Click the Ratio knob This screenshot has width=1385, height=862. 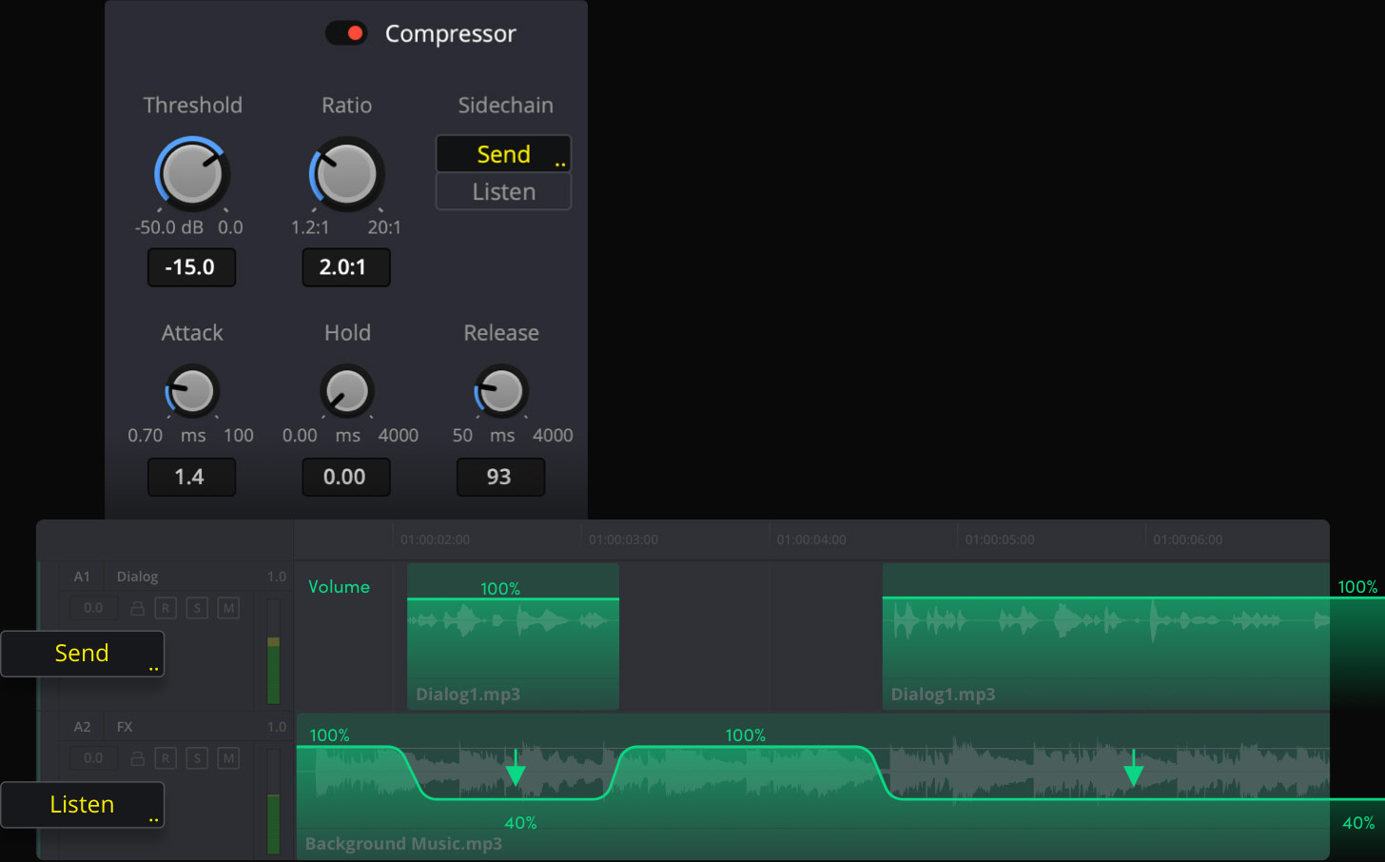click(x=346, y=174)
